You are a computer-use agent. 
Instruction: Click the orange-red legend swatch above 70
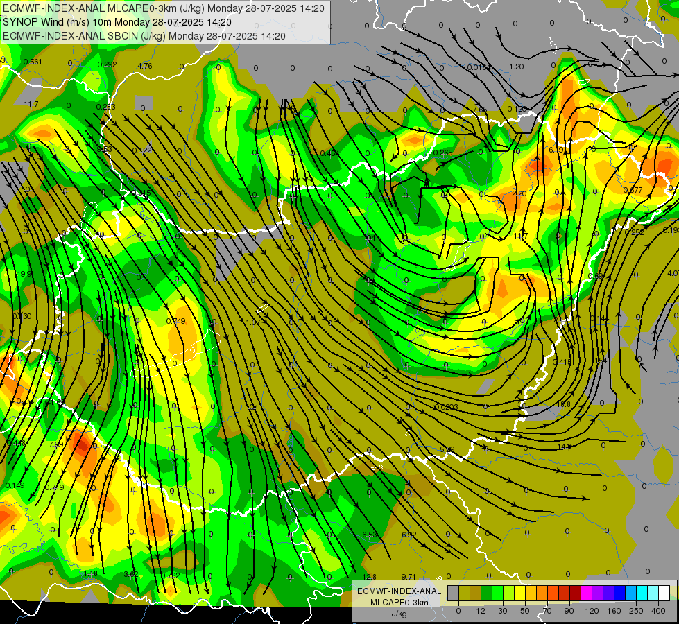pos(553,593)
